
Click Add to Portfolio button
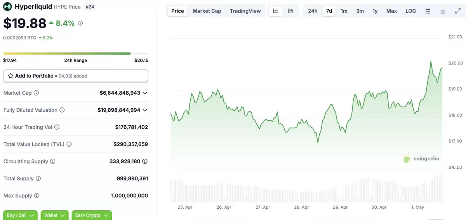[x=76, y=76]
